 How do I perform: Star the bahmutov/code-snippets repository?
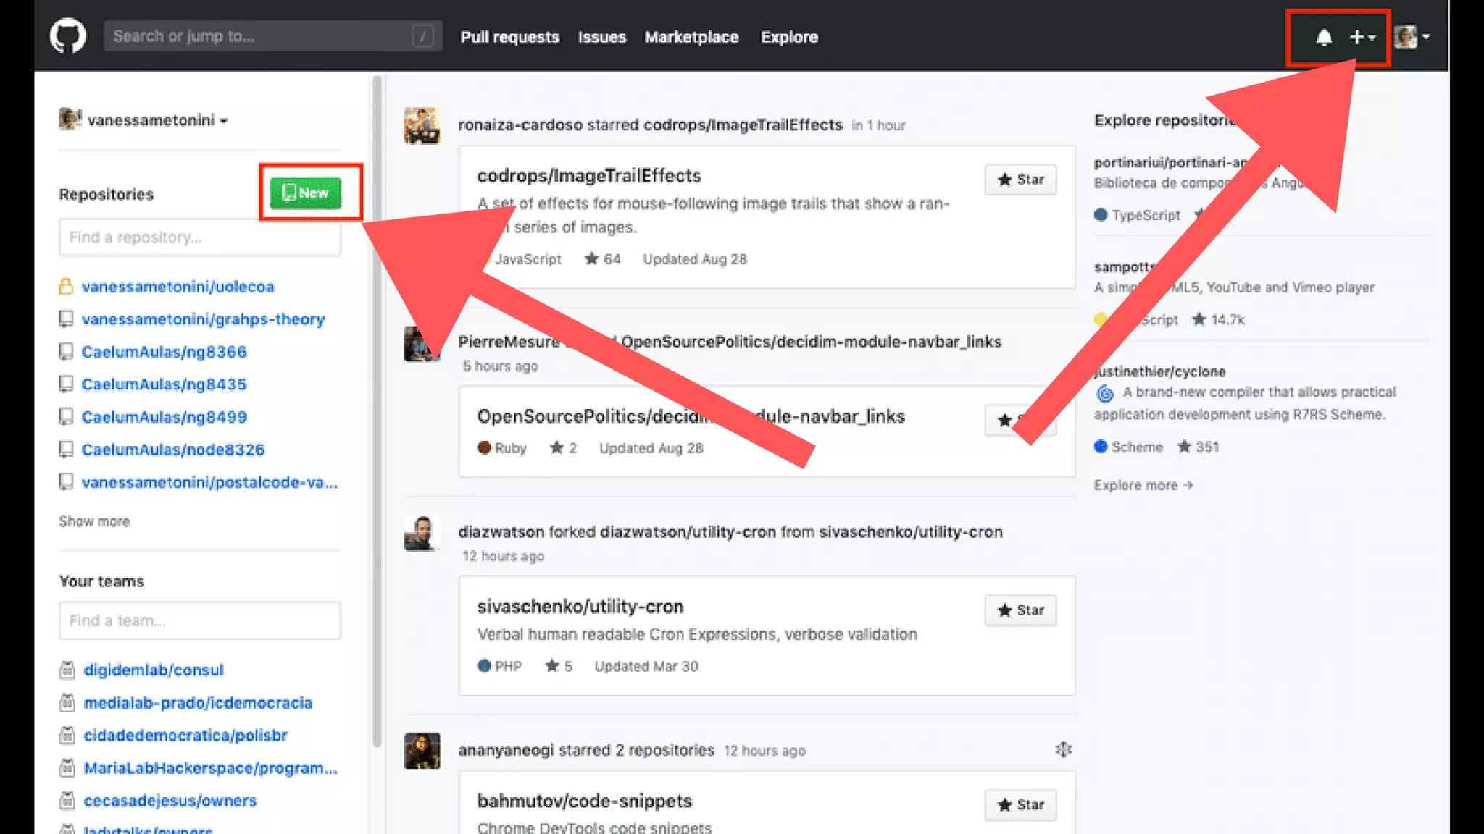1020,804
